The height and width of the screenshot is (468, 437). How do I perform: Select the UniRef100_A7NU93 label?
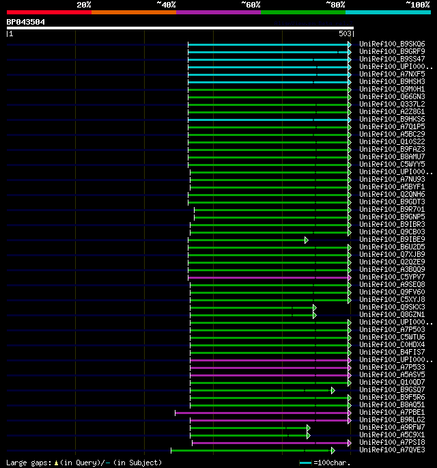click(x=392, y=179)
